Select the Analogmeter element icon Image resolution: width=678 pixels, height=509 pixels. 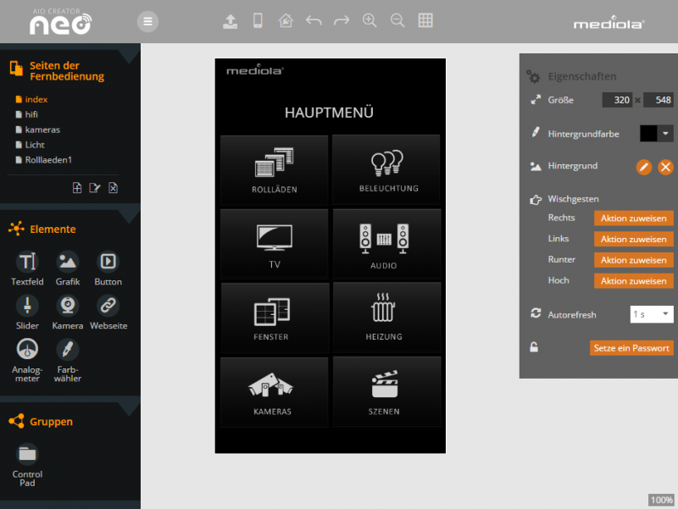pos(27,348)
